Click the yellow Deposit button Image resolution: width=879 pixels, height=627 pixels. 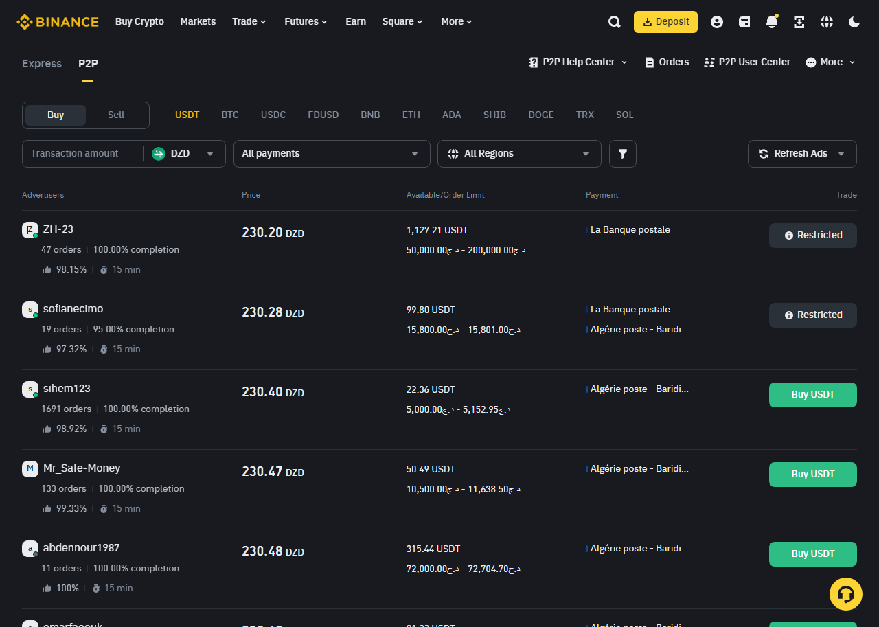coord(665,22)
